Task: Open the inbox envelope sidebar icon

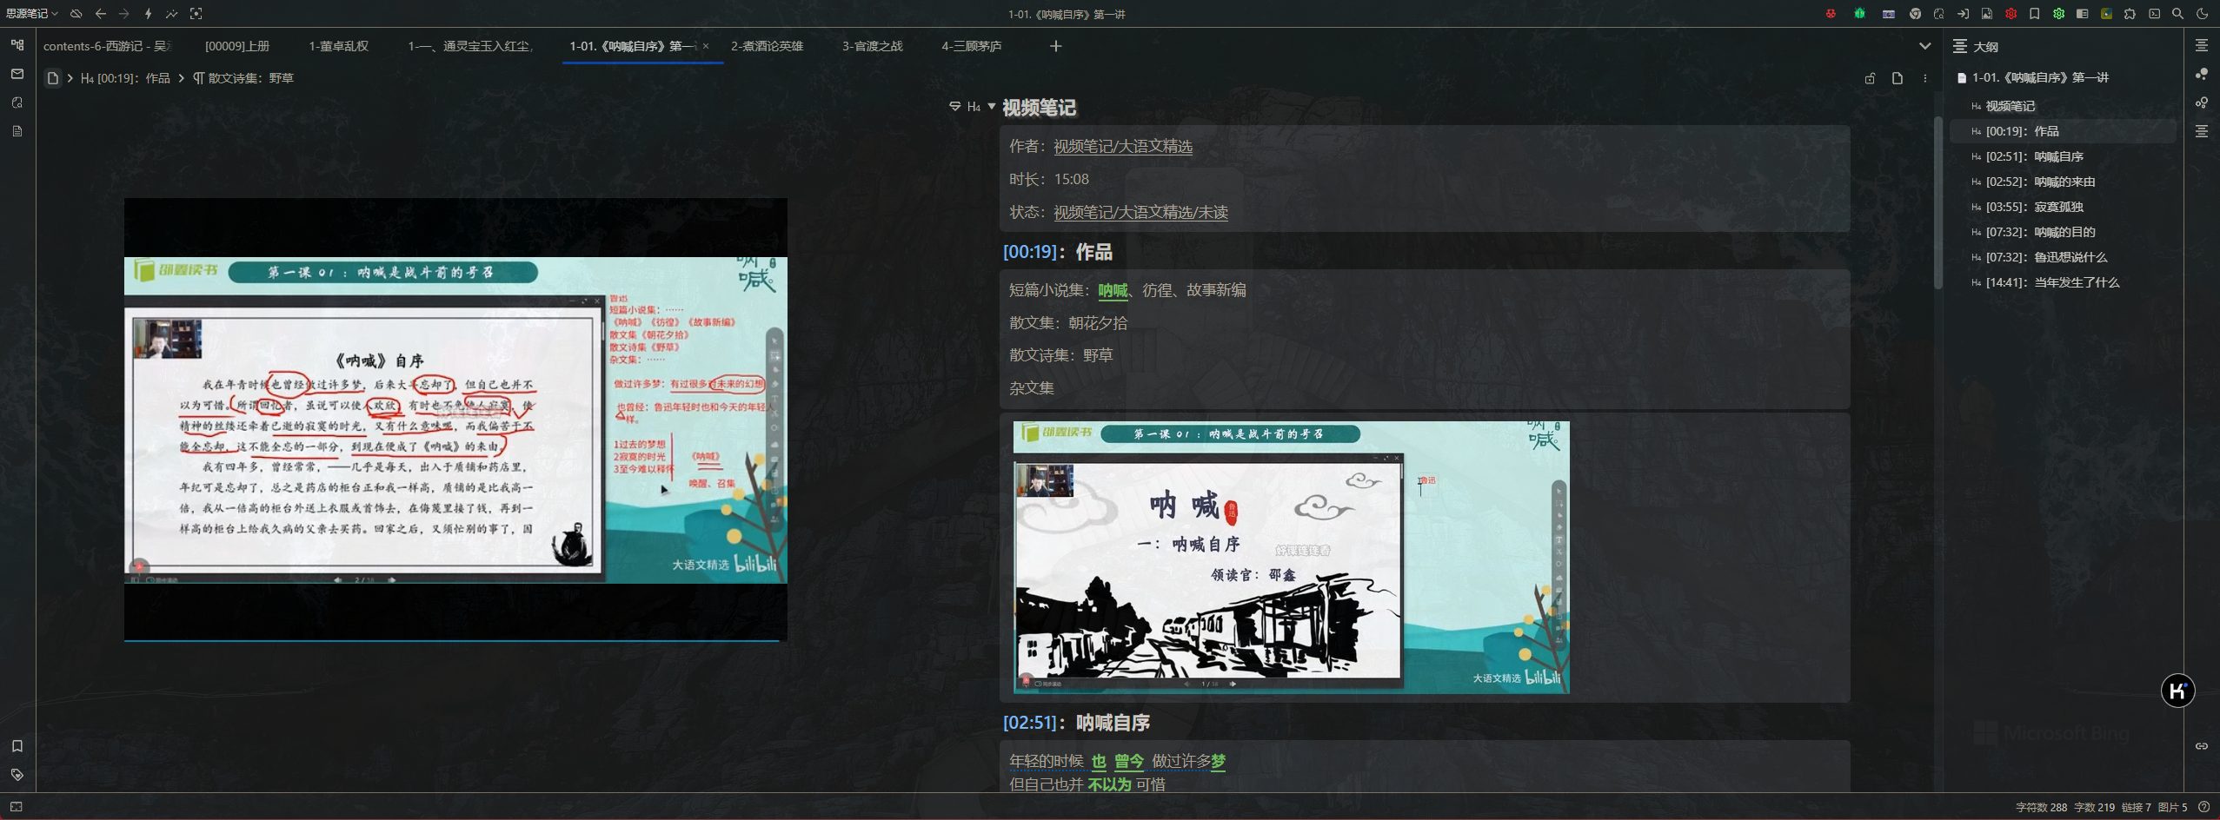Action: click(17, 74)
